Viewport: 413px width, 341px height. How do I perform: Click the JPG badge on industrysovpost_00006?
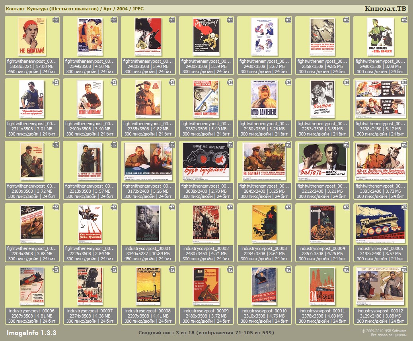coord(56,270)
